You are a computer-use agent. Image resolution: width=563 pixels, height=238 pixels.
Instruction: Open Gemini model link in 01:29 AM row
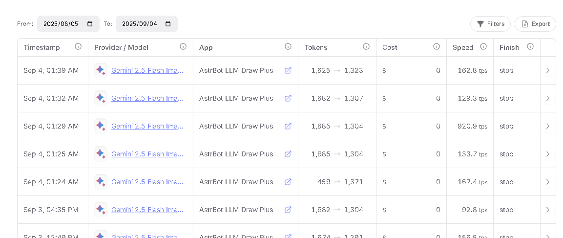click(x=147, y=126)
